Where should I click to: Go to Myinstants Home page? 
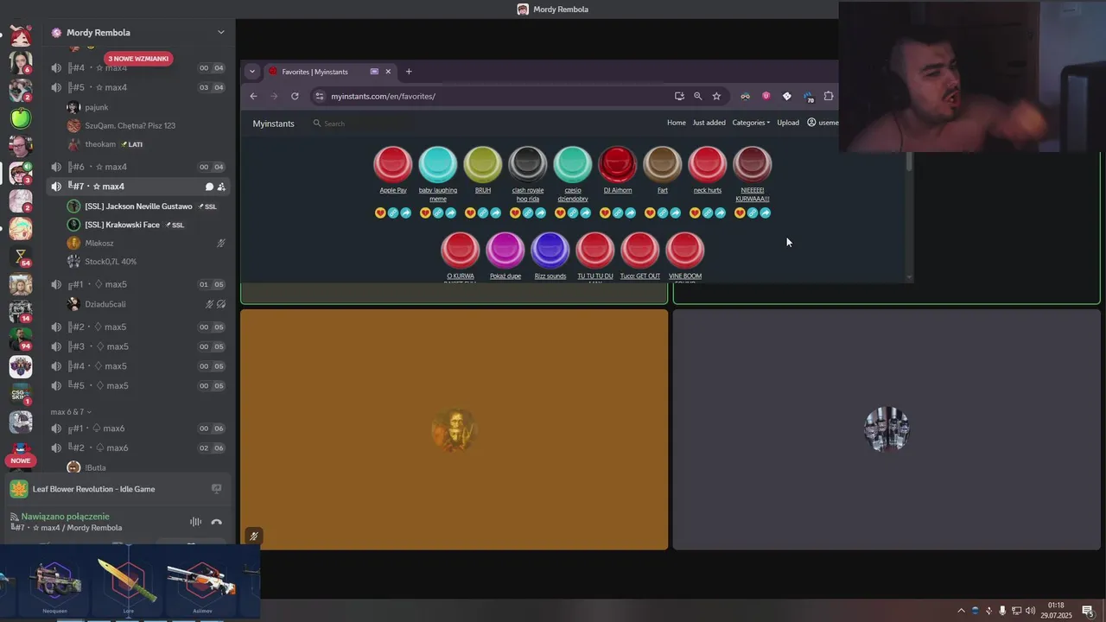pyautogui.click(x=677, y=123)
